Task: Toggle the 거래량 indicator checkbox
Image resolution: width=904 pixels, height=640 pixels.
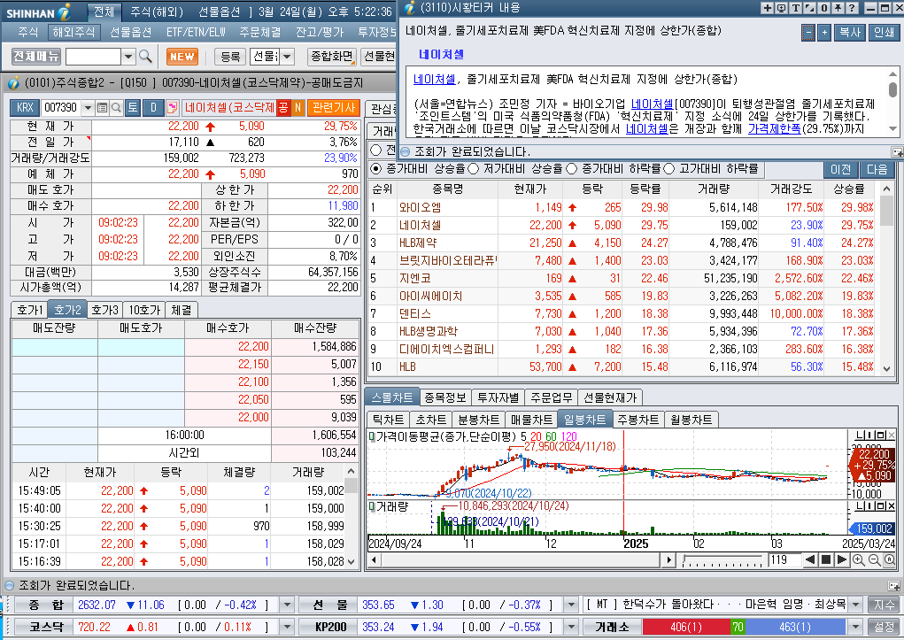Action: (x=372, y=507)
